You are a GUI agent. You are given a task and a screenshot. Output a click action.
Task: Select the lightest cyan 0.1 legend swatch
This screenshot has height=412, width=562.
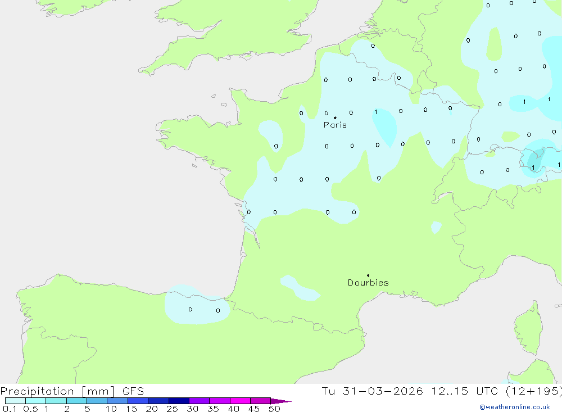pyautogui.click(x=15, y=401)
